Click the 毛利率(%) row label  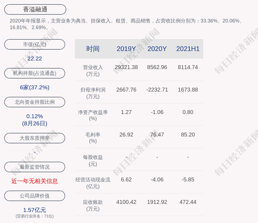click(93, 138)
